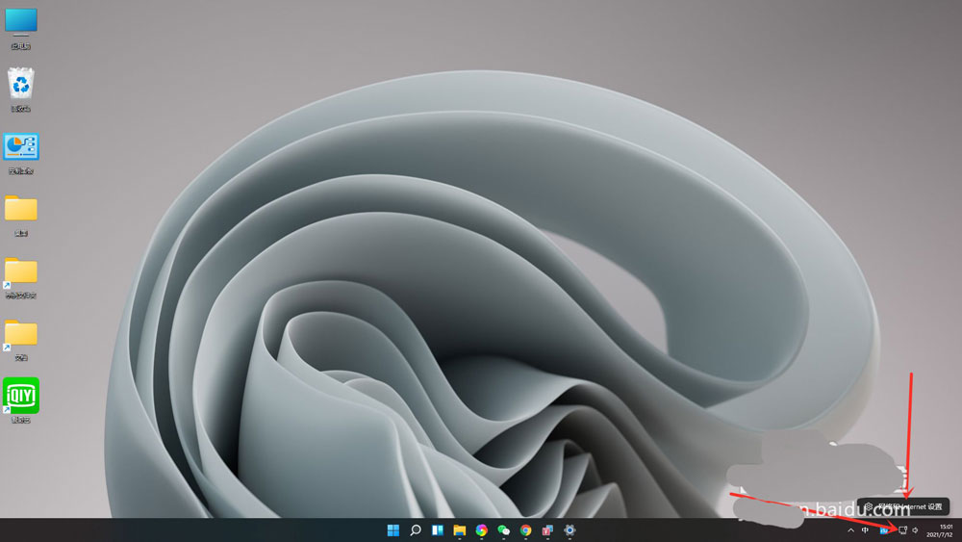The width and height of the screenshot is (962, 542).
Task: Open Settings gear in the taskbar
Action: tap(570, 529)
